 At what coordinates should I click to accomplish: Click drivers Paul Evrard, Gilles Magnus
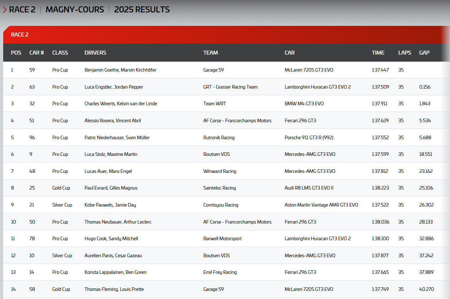coord(111,188)
